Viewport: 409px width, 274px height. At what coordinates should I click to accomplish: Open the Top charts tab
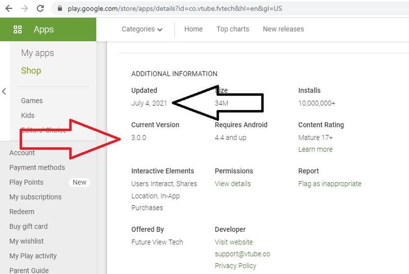(x=233, y=29)
